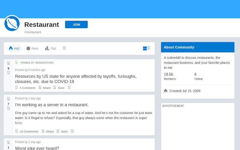Open 'Resources by US state' post title

76,79
